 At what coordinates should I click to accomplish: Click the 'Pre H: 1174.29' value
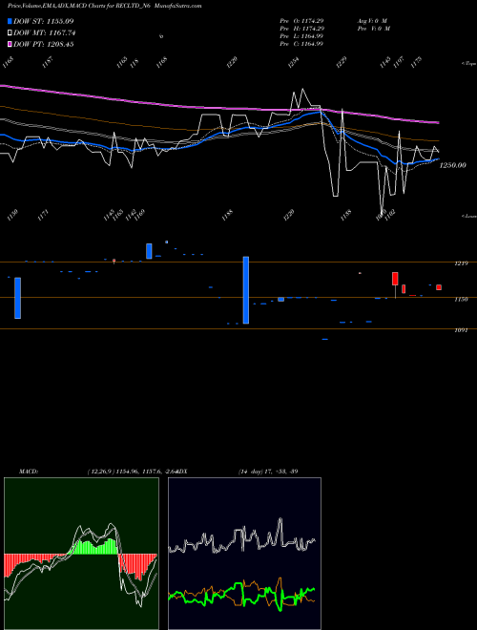(x=301, y=29)
